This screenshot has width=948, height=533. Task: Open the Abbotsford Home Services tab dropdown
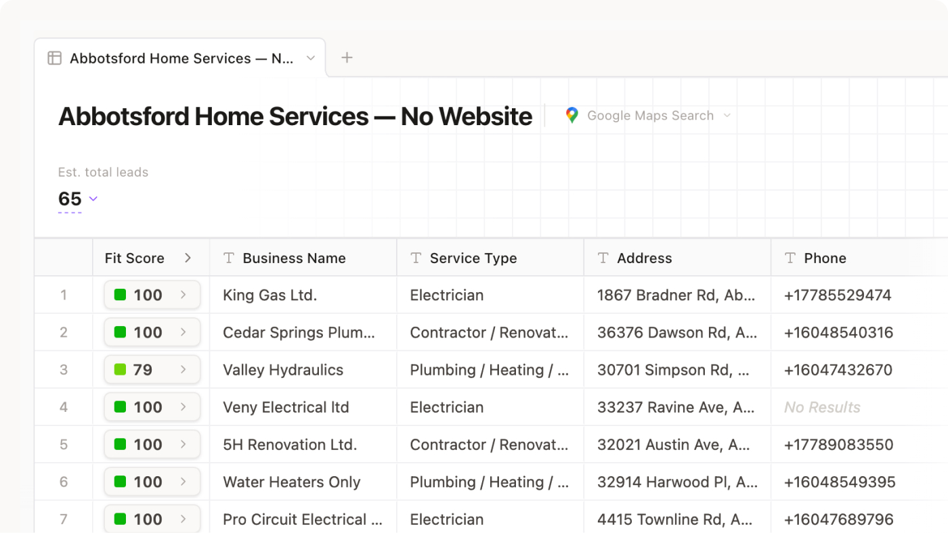(x=311, y=58)
